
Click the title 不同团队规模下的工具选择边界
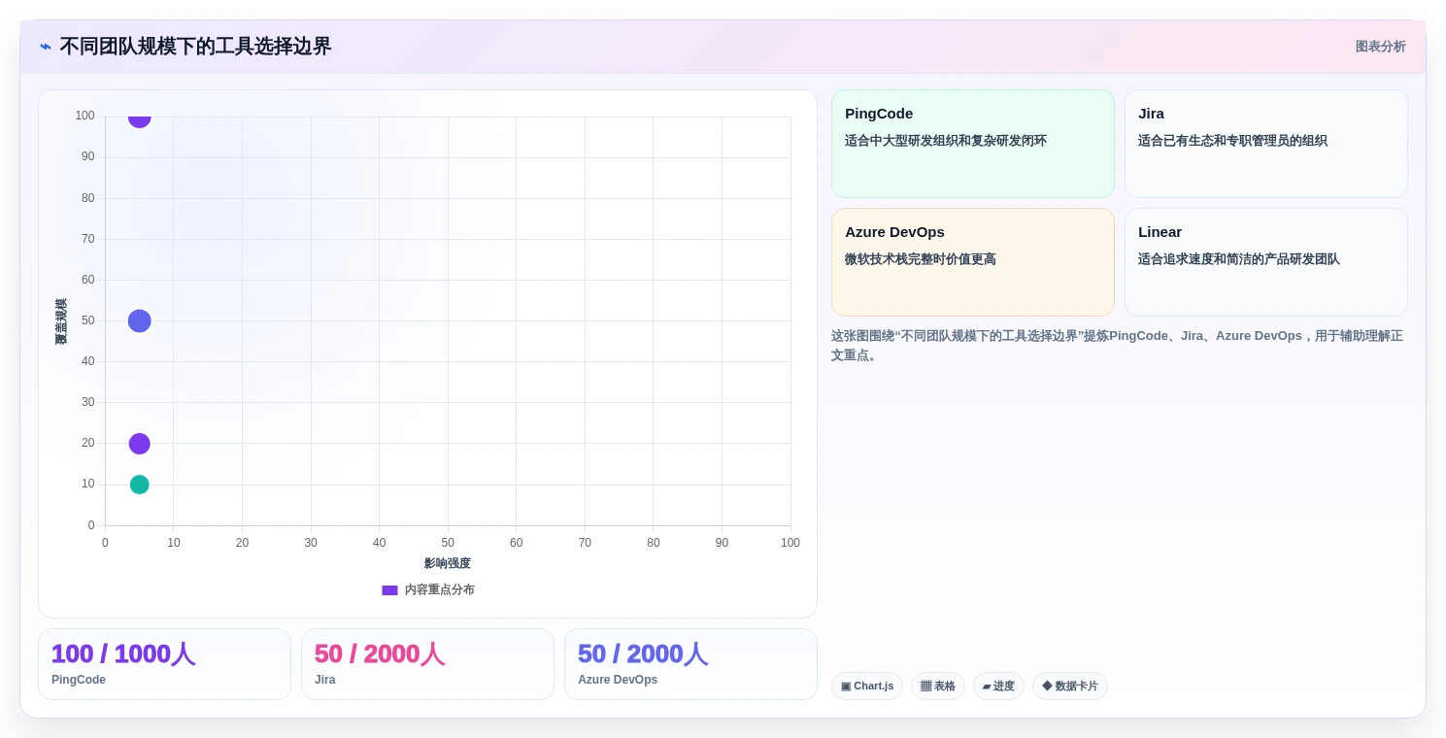(x=195, y=47)
